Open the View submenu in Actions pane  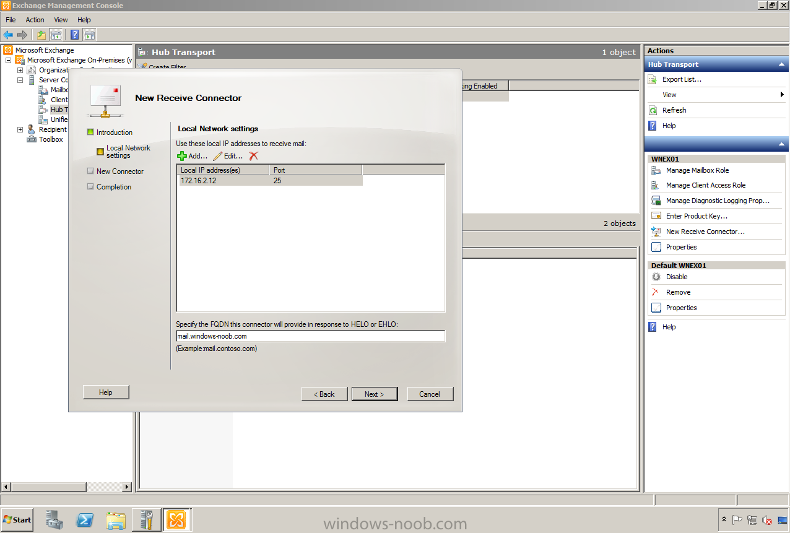[x=716, y=95]
